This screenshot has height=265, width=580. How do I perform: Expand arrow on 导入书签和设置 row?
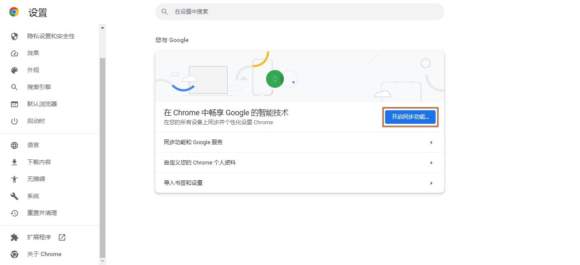pyautogui.click(x=431, y=183)
